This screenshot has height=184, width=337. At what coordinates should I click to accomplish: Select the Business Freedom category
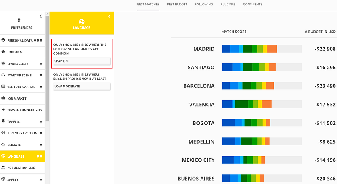[x=23, y=133]
